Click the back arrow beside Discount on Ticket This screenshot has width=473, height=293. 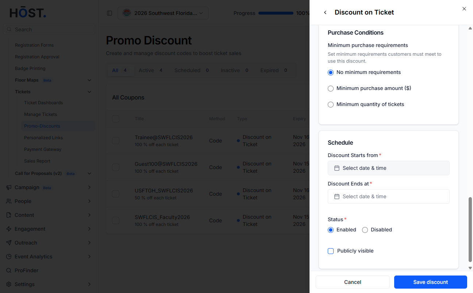tap(325, 12)
